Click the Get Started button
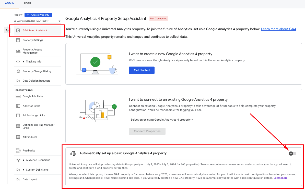Screen dimensions: 305x191 point(142,70)
